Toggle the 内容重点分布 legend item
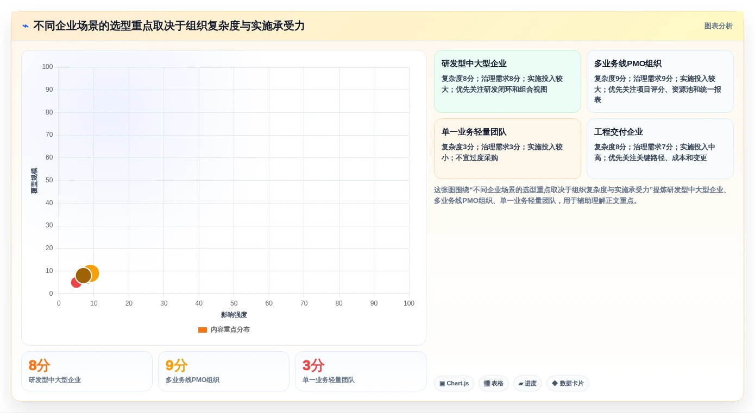This screenshot has width=755, height=413. pos(224,329)
